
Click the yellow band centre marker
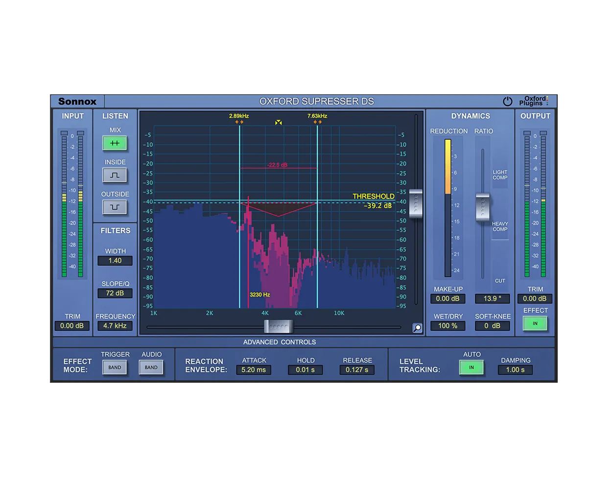[x=279, y=122]
